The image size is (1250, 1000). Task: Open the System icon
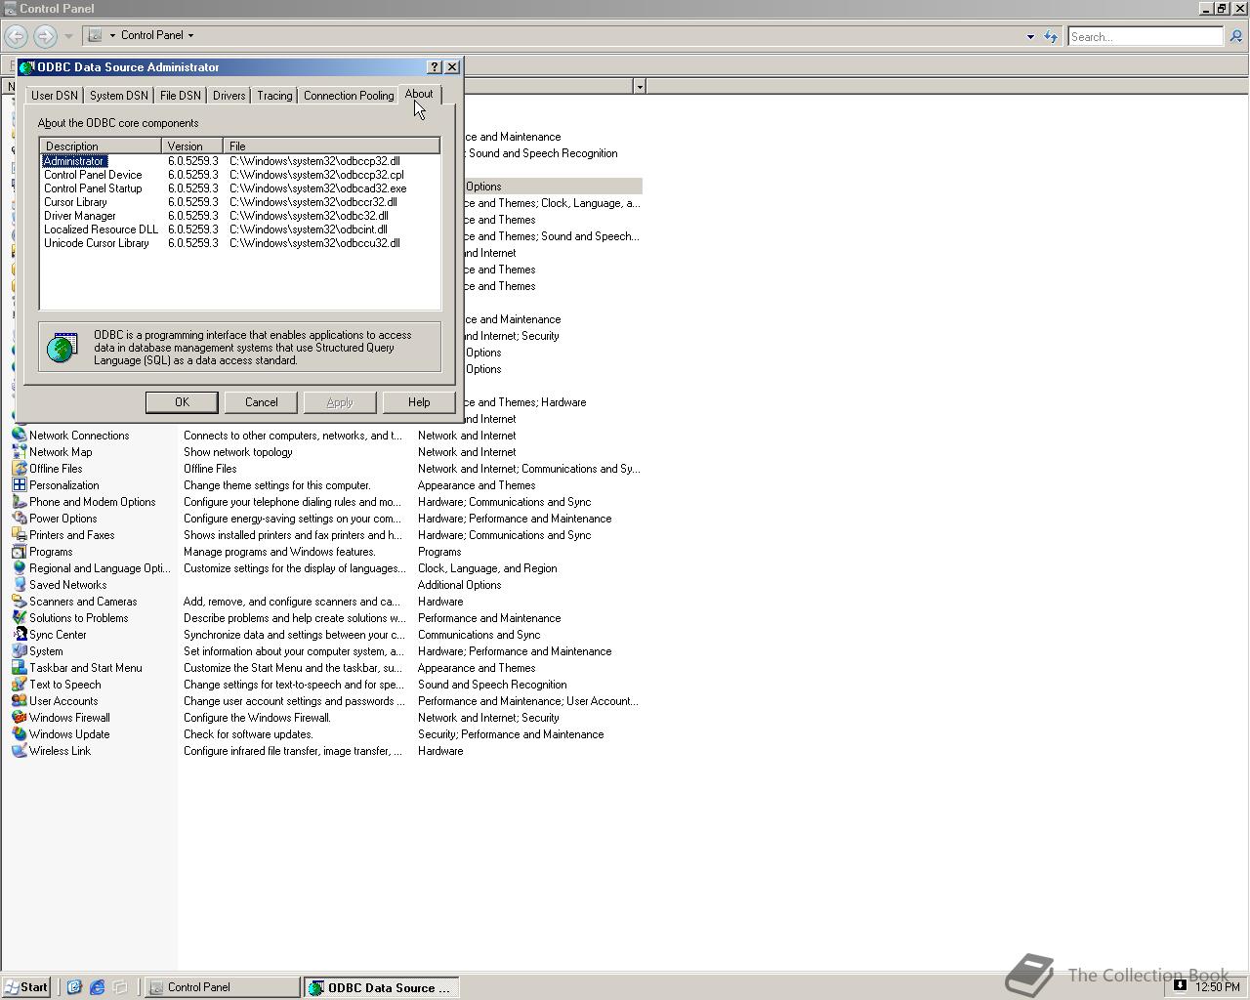(x=19, y=651)
